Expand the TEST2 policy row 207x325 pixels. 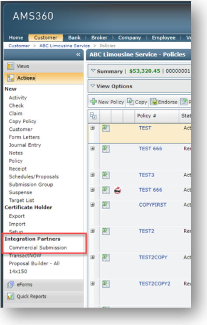pyautogui.click(x=92, y=231)
